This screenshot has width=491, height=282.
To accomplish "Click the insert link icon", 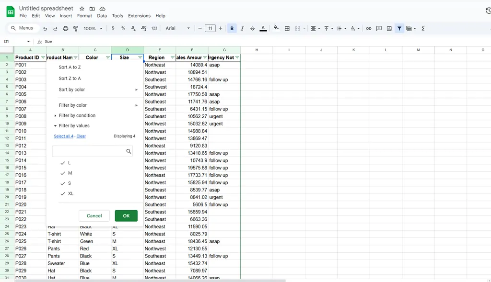I will click(x=369, y=29).
